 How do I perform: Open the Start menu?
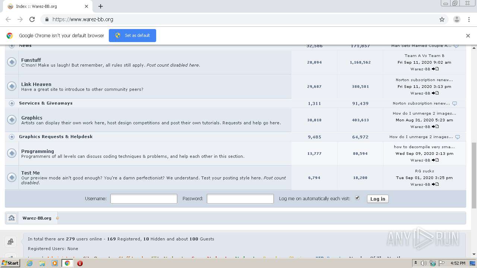(x=10, y=263)
